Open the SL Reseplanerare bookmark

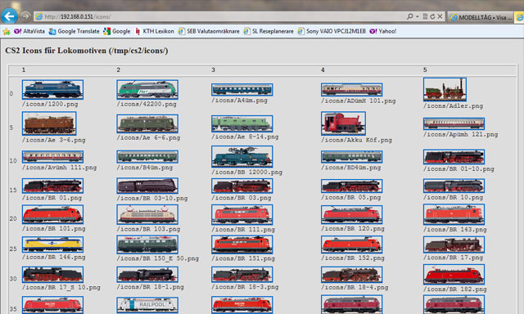[x=269, y=31]
